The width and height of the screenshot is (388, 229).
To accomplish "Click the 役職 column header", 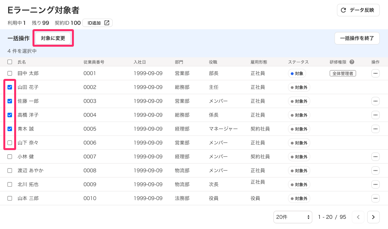I will 213,62.
